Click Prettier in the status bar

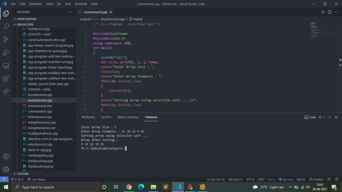click(316, 179)
